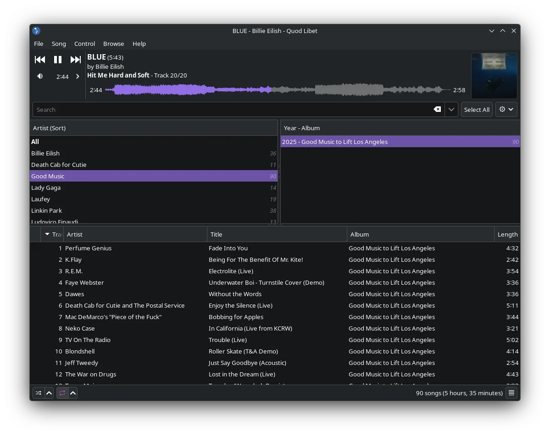Select the Trouble (Live) song

click(275, 340)
